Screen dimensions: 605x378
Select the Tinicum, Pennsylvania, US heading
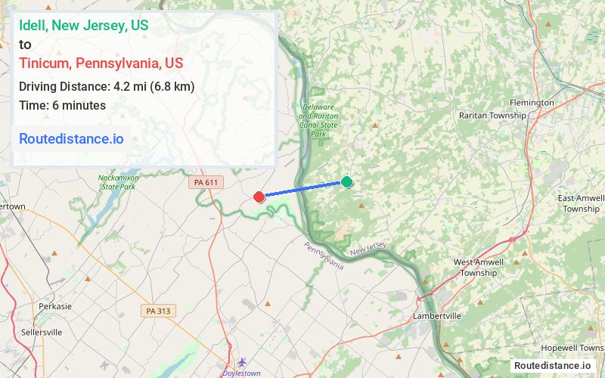click(101, 63)
